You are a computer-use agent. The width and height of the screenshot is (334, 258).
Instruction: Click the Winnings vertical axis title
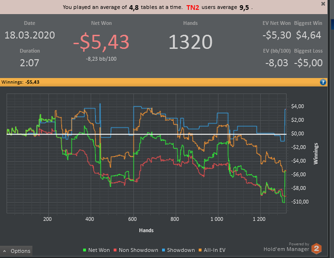point(315,154)
